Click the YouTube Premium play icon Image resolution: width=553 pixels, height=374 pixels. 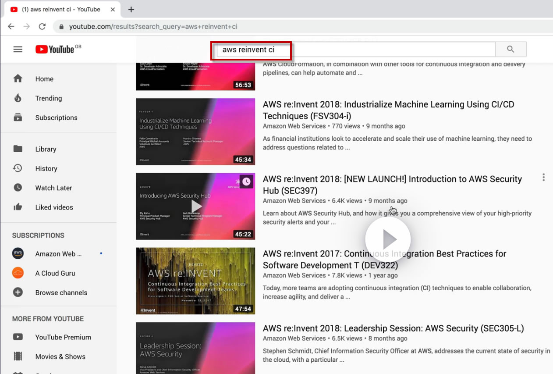(18, 337)
